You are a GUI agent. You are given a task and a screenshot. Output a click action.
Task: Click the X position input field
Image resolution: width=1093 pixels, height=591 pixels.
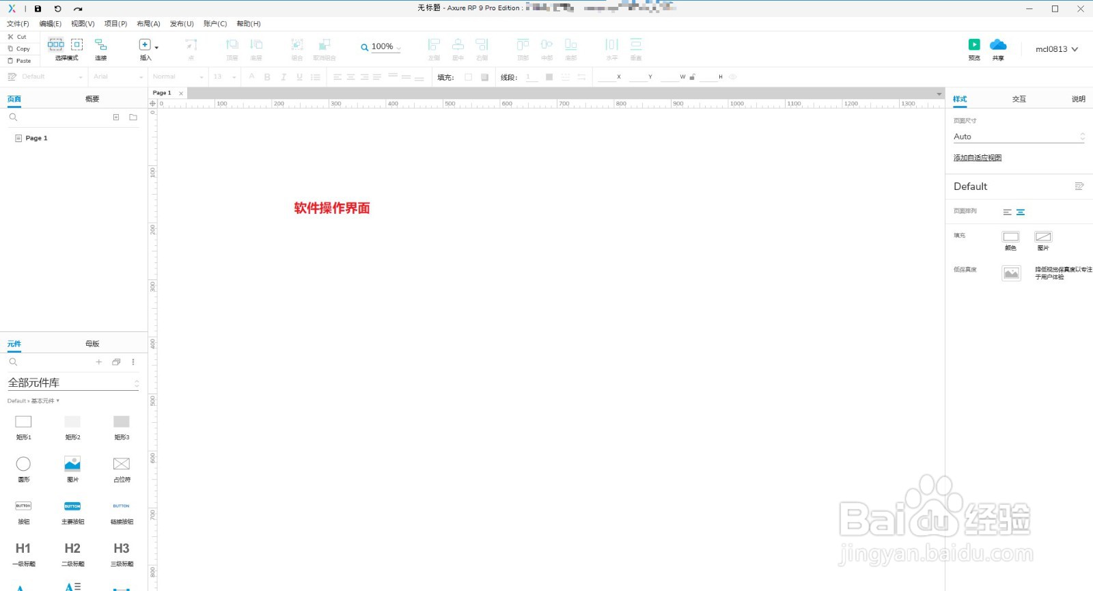pyautogui.click(x=606, y=77)
